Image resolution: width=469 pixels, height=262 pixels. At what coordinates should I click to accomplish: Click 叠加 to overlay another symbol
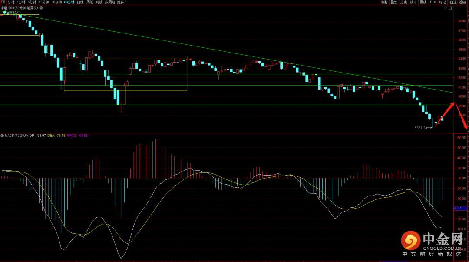(394, 2)
